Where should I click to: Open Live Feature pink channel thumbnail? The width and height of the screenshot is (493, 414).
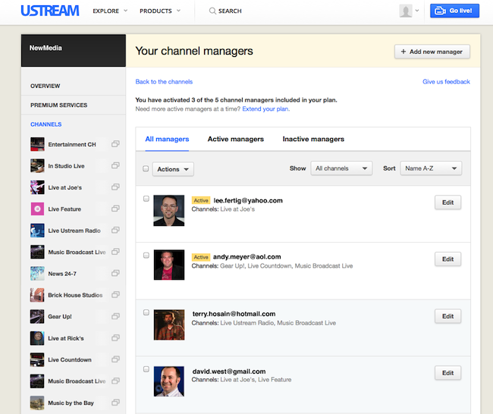pos(37,209)
